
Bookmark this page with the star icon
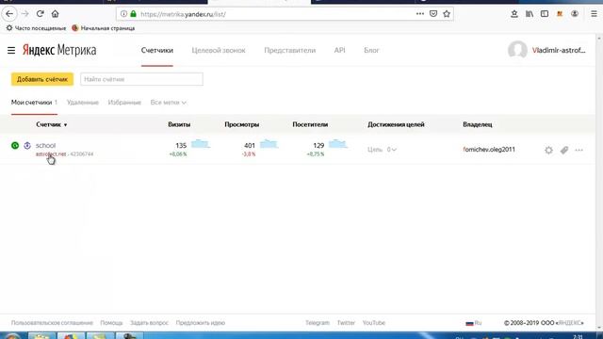pos(447,14)
